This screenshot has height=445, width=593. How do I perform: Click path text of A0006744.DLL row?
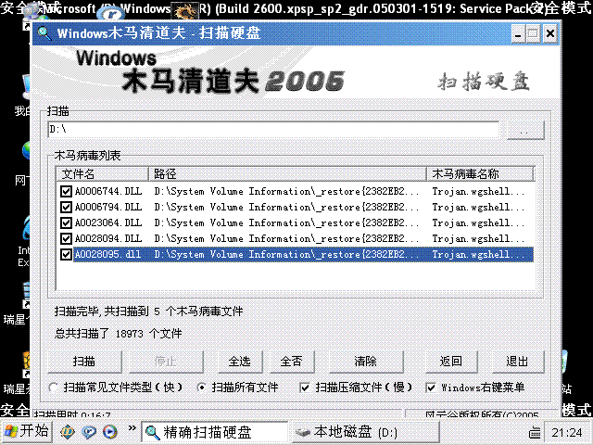[286, 192]
